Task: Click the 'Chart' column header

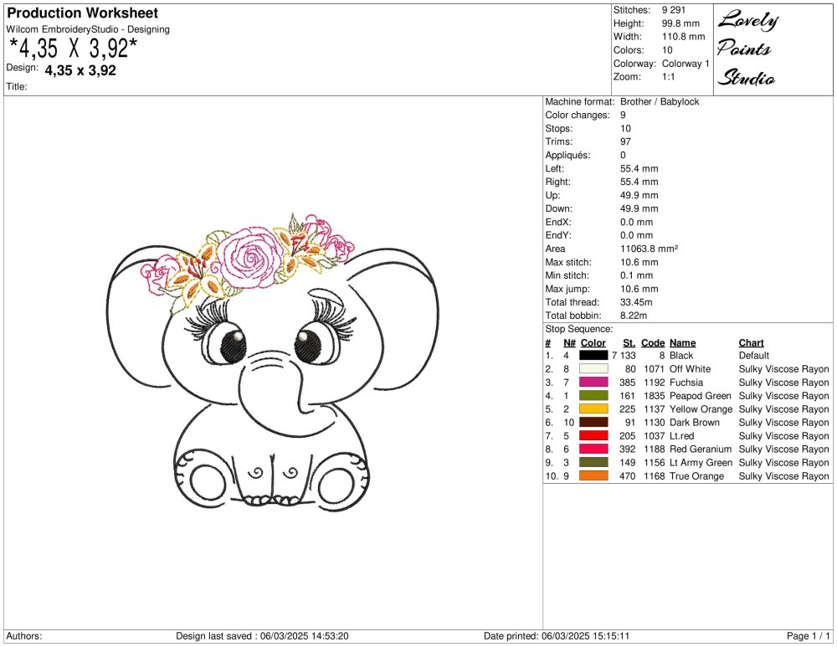Action: tap(751, 342)
